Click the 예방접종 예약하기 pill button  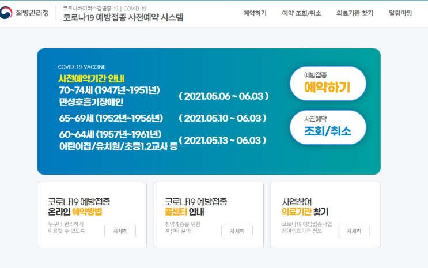[x=328, y=84]
